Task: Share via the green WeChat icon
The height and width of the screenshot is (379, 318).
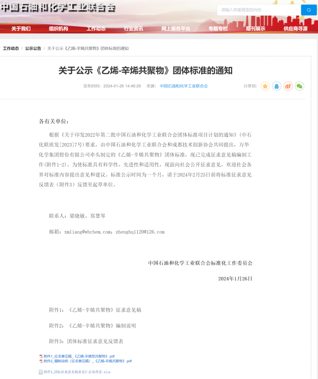Action: 299,86
